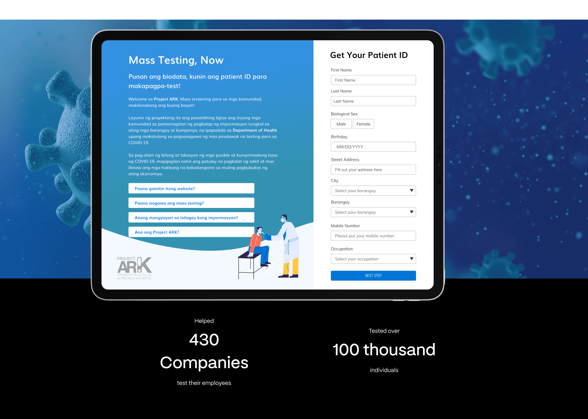Expand the City barangay dropdown

click(373, 190)
